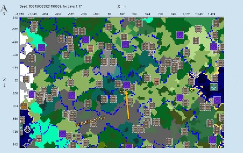Click the ruined portal touching the zombie village icon
This screenshot has width=243, height=153.
coord(126,85)
